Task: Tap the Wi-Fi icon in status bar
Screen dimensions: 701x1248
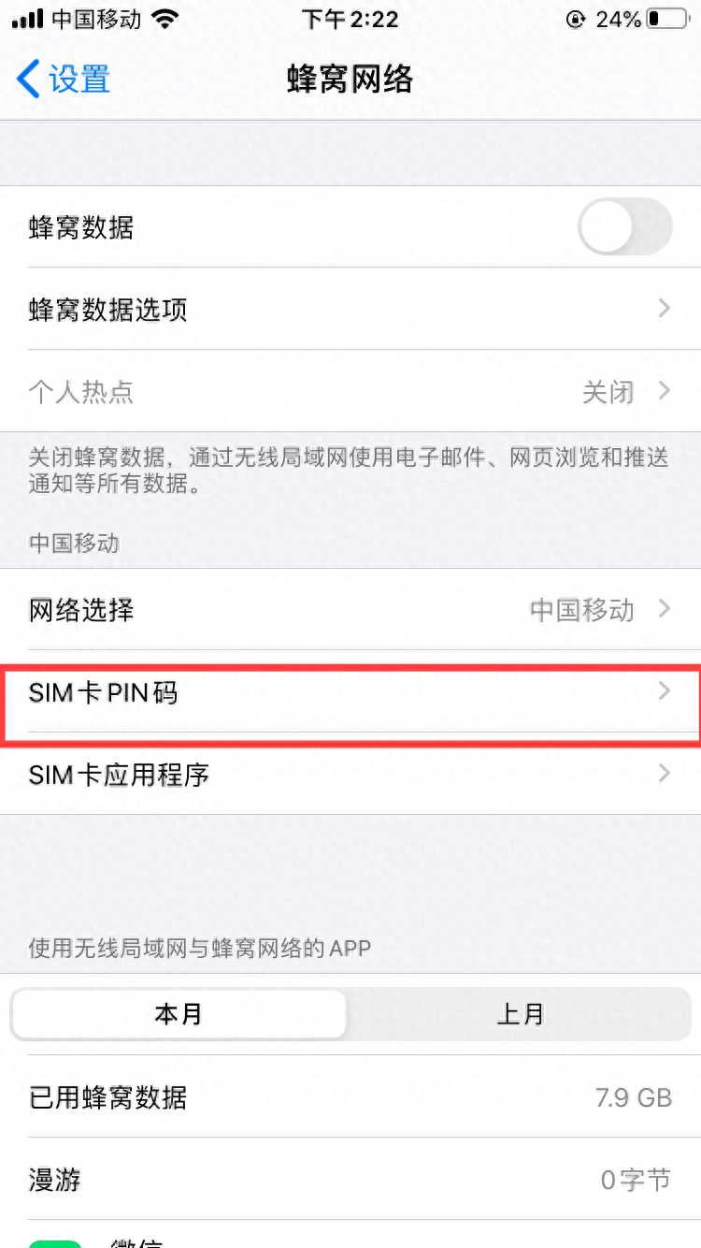Action: (165, 19)
